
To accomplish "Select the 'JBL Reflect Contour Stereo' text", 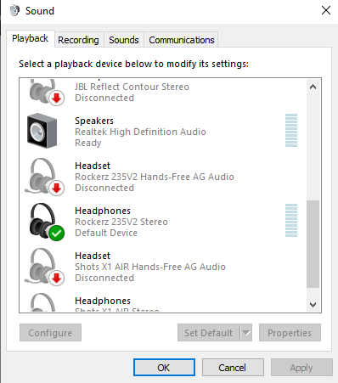I will click(x=132, y=87).
